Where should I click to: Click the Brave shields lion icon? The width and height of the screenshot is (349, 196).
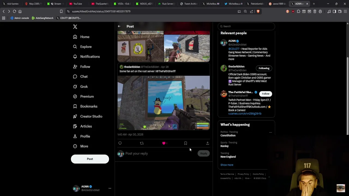click(x=258, y=11)
